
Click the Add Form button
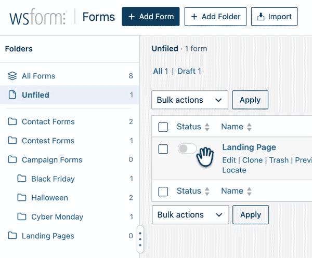(x=151, y=17)
